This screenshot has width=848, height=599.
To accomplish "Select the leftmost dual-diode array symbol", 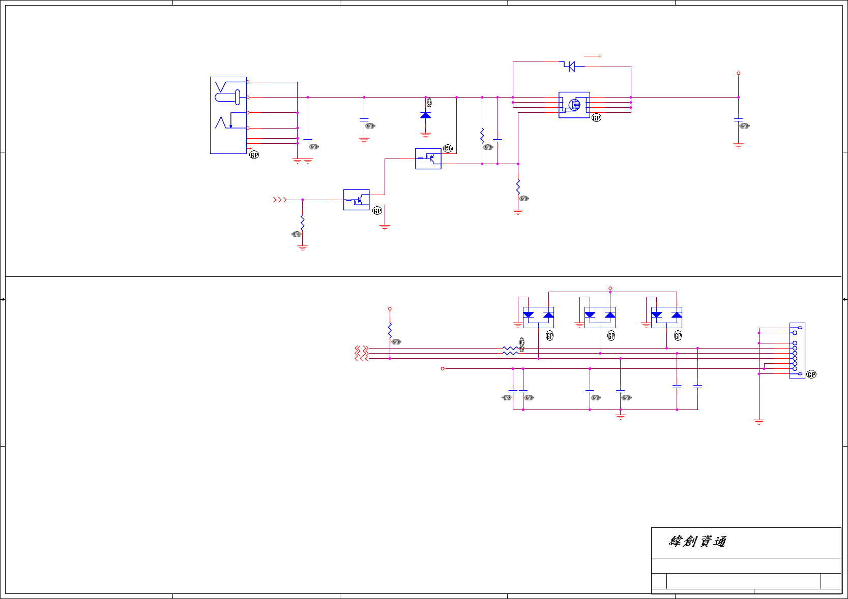I will (x=538, y=317).
